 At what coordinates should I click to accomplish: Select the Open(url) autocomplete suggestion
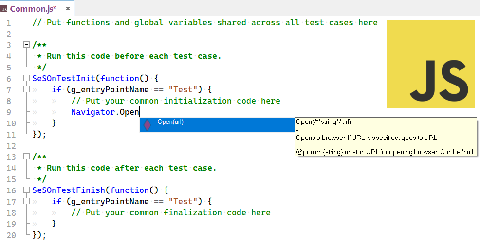coord(170,122)
